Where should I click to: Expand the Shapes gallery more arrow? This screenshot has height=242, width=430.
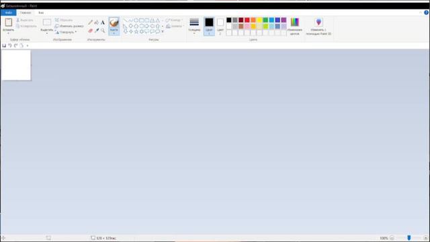(163, 32)
